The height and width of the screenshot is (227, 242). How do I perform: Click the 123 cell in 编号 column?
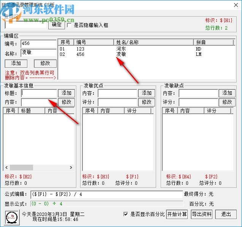[x=81, y=49]
